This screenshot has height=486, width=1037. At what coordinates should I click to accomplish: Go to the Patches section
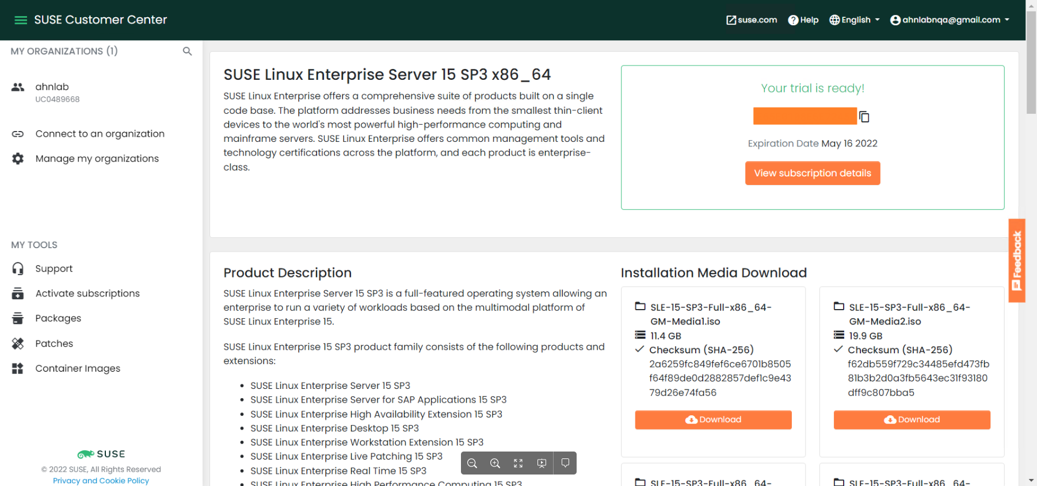[x=54, y=344]
